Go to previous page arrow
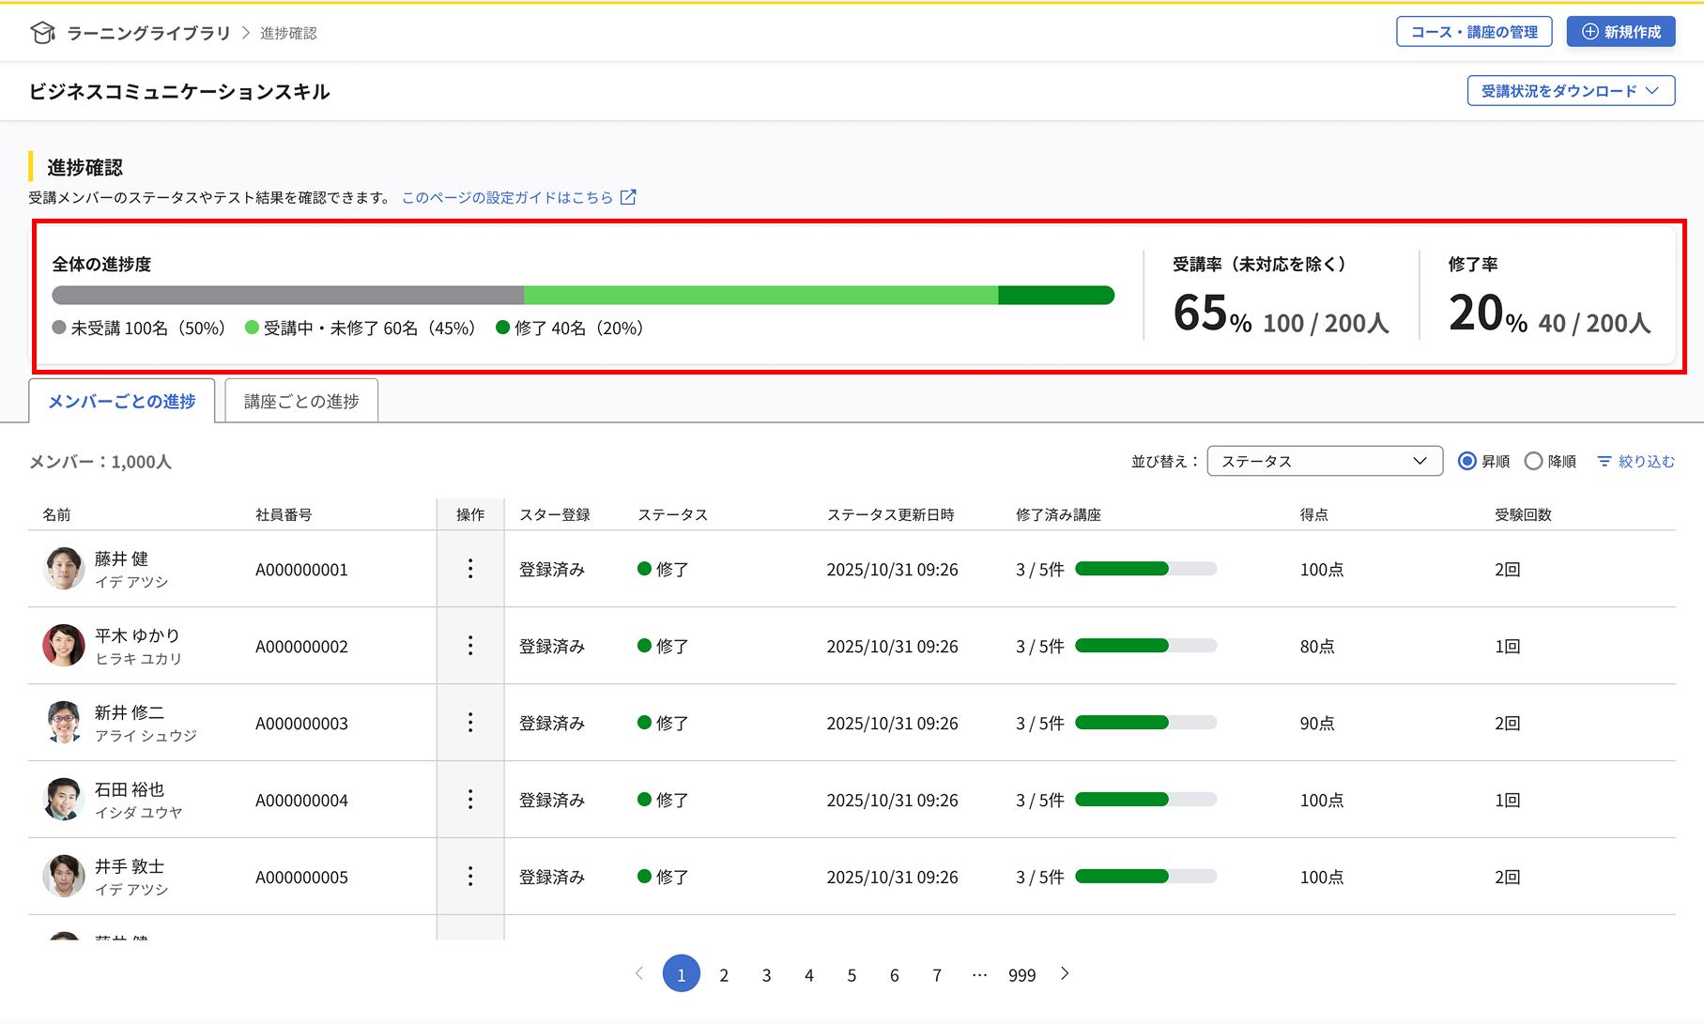The width and height of the screenshot is (1704, 1024). [639, 973]
